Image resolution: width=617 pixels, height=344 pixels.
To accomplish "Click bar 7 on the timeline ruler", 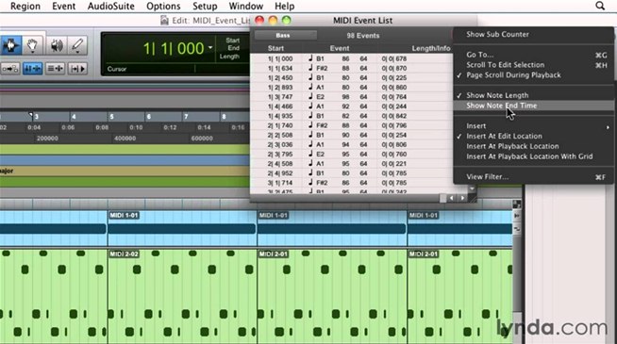I will pos(186,117).
